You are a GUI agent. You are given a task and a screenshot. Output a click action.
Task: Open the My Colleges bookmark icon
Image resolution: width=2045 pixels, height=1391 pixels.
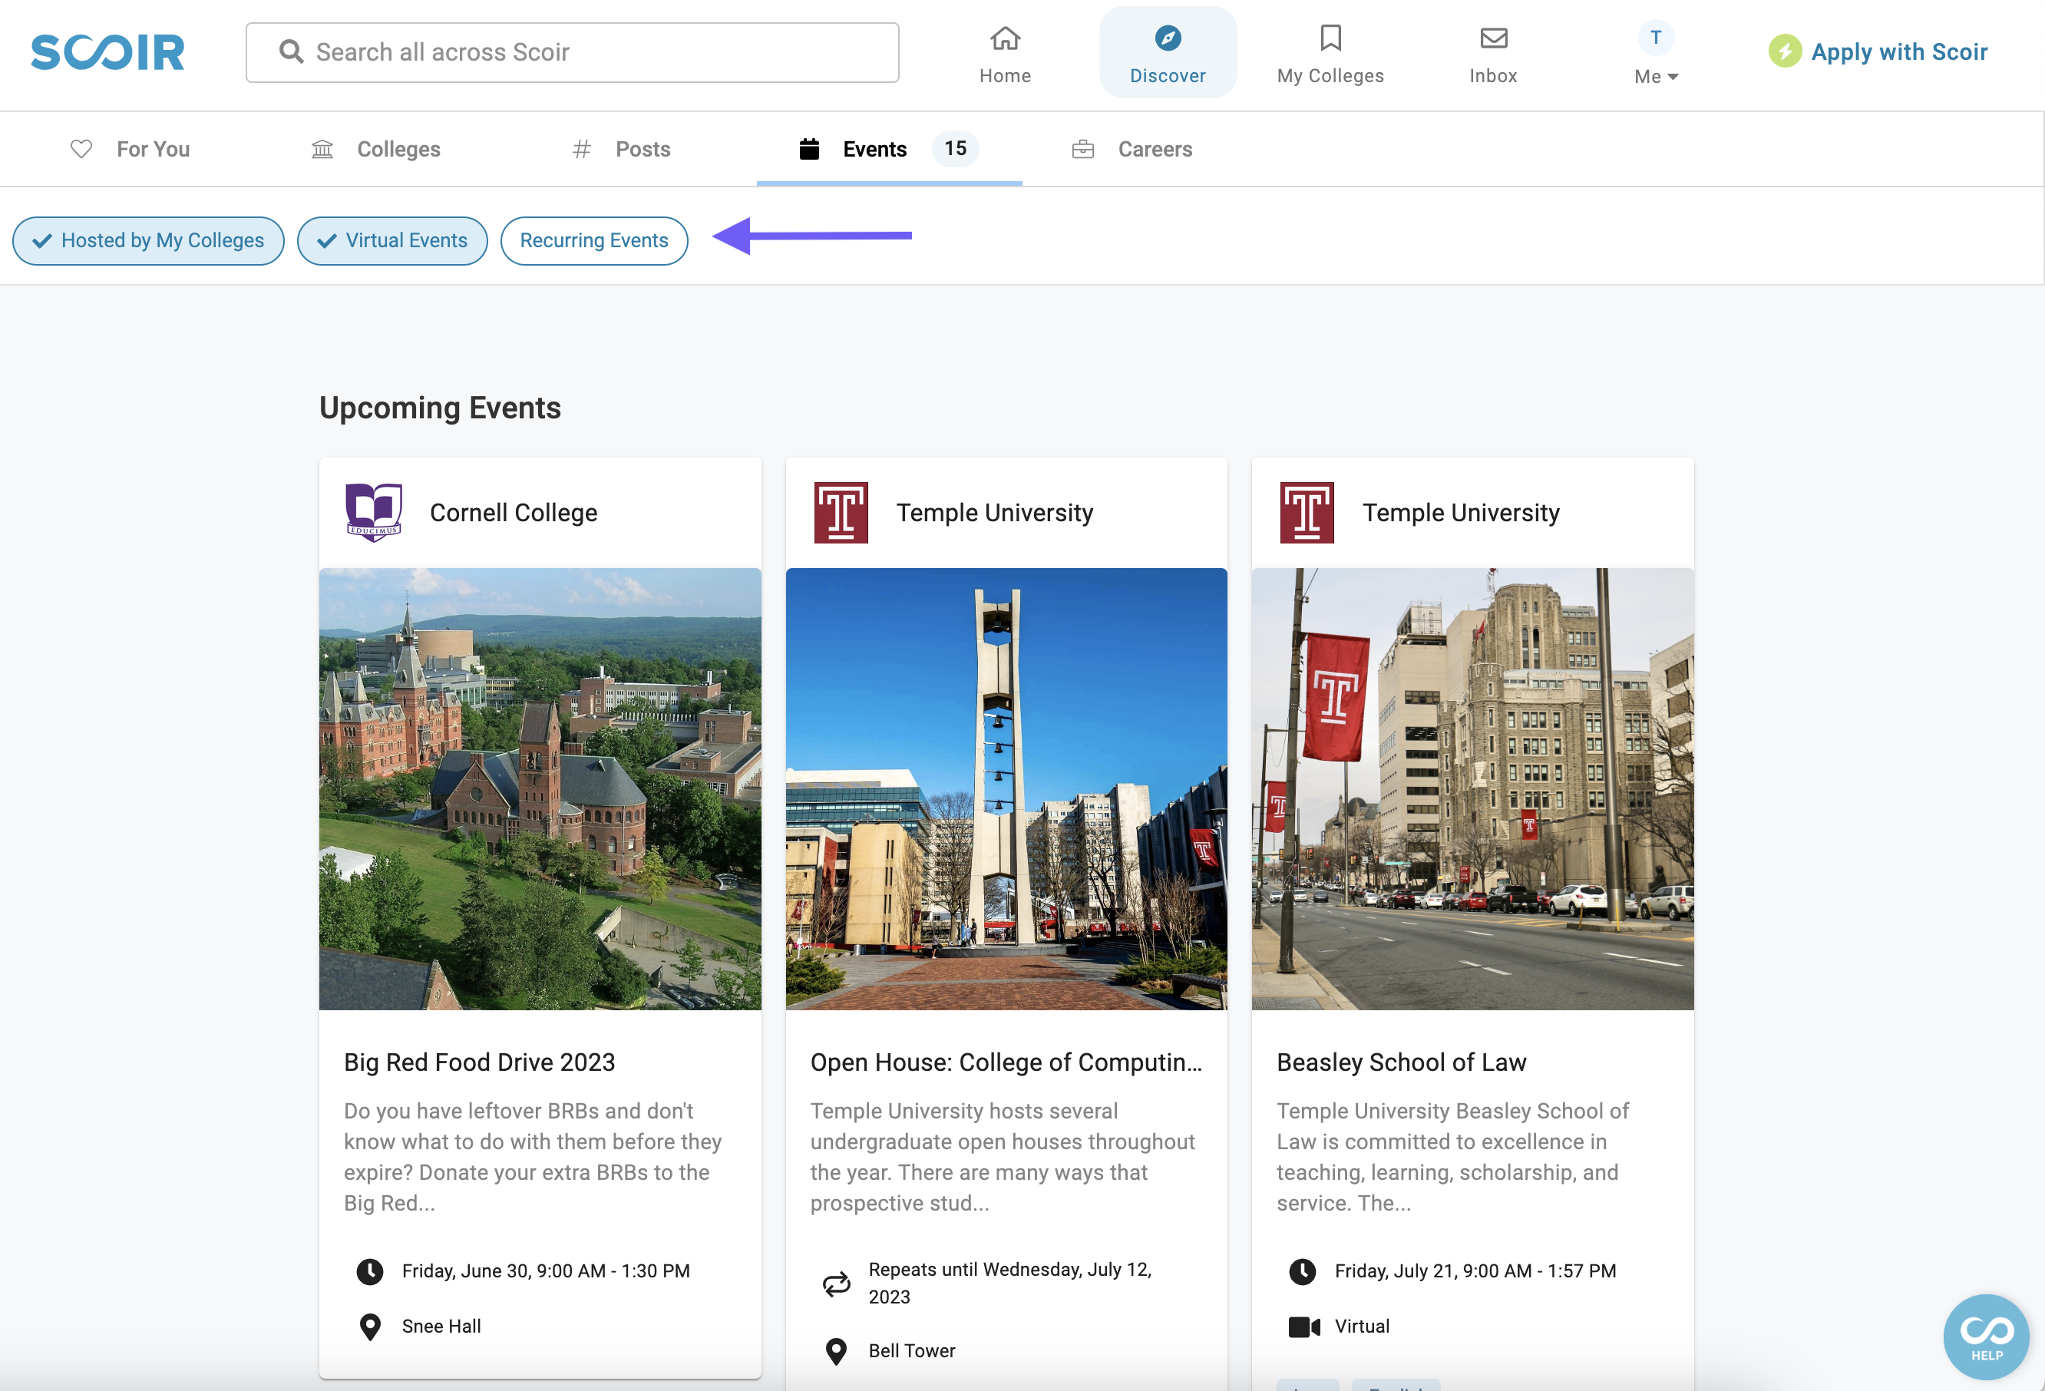click(1330, 38)
